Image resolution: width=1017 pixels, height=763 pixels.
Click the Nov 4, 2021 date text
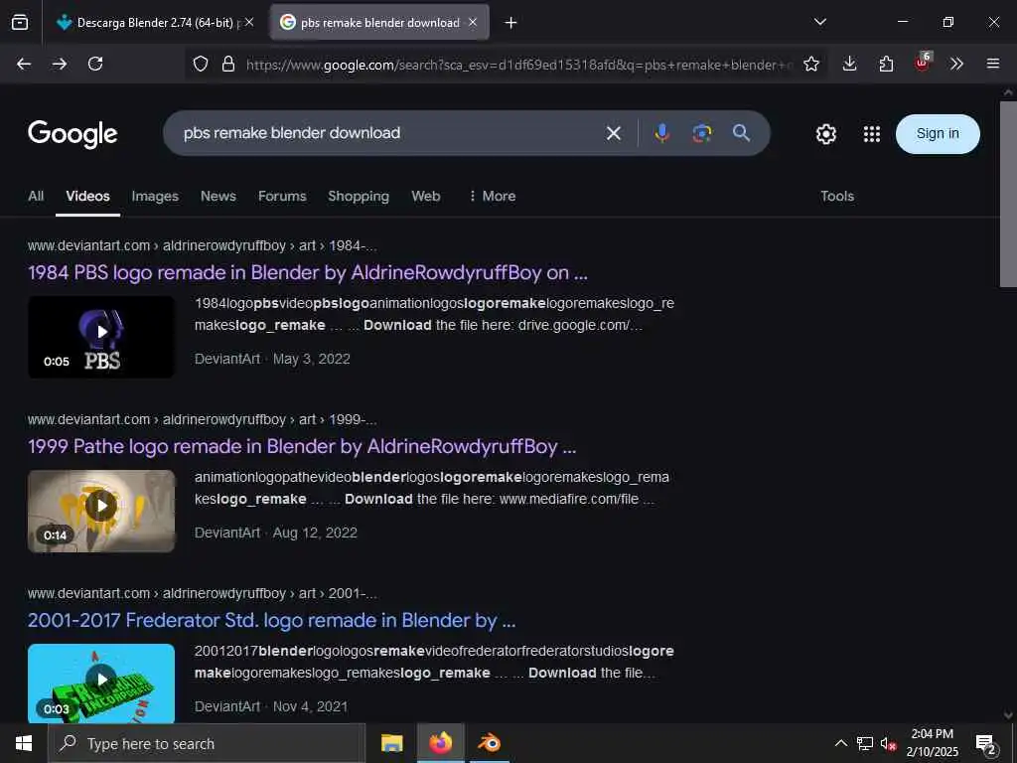pos(310,706)
